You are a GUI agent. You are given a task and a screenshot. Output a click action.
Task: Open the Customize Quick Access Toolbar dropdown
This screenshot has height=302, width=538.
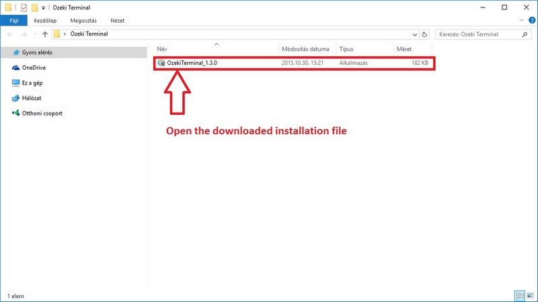43,8
